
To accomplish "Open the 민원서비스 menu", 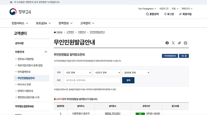I will [20, 23].
